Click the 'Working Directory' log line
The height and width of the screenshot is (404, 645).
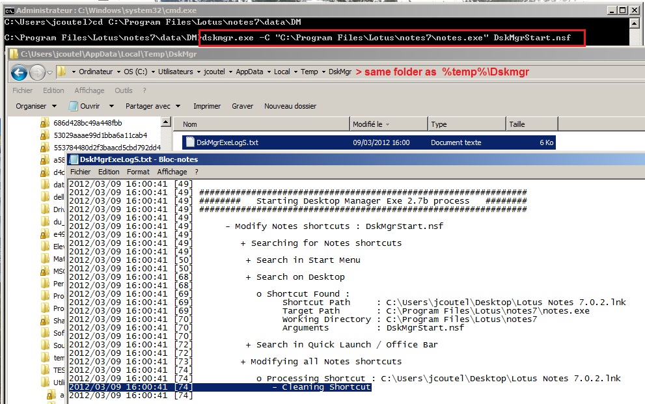(409, 319)
